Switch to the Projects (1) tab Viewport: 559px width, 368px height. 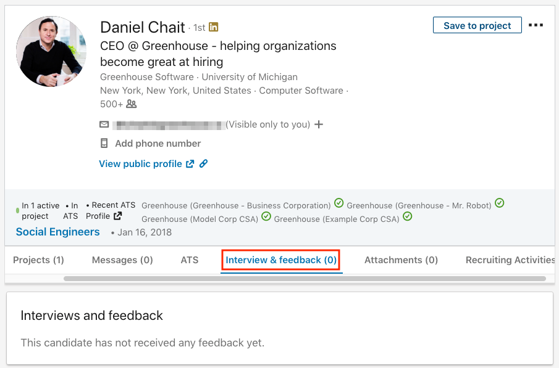[x=38, y=260]
